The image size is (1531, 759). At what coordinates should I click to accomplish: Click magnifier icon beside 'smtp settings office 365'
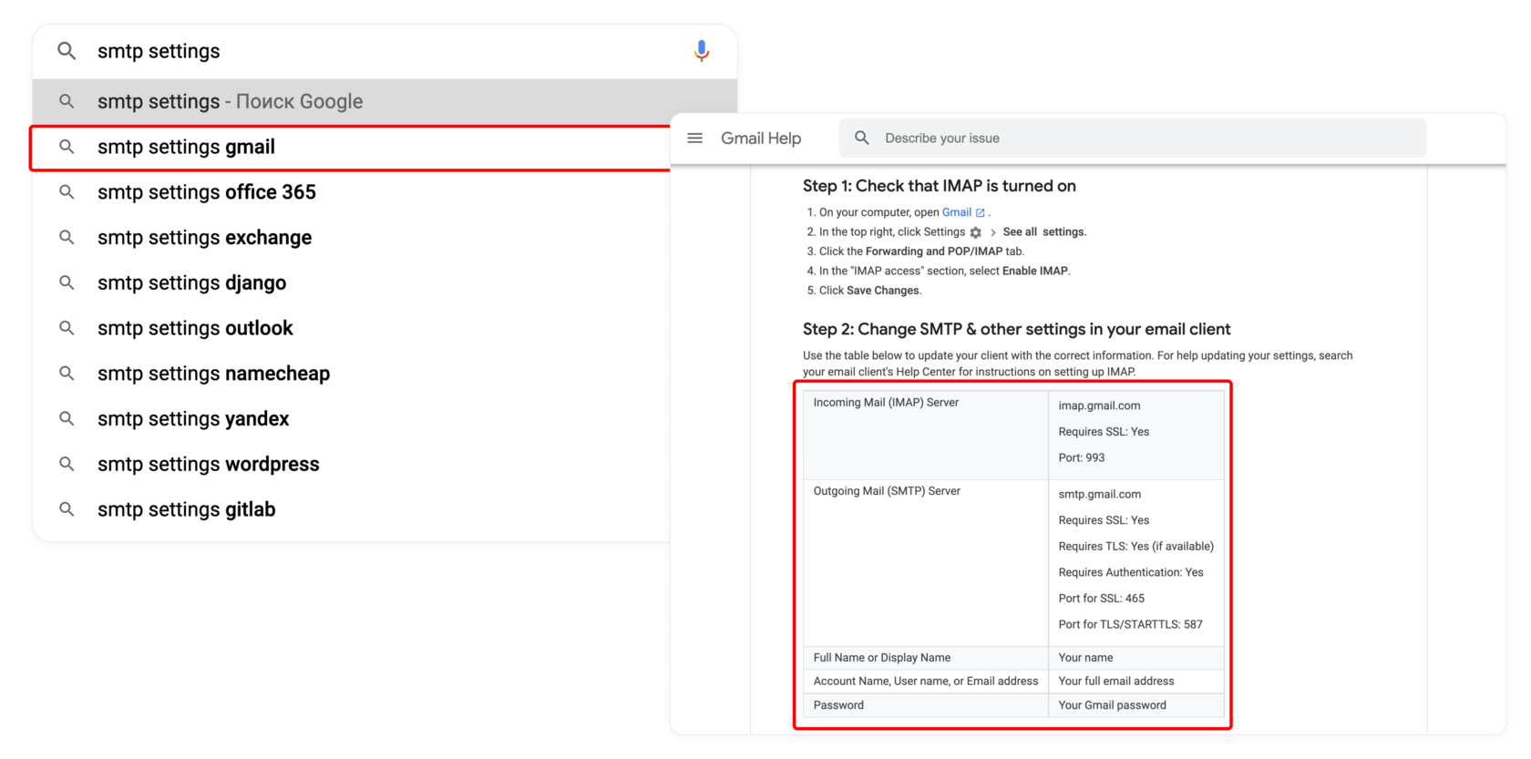tap(67, 192)
